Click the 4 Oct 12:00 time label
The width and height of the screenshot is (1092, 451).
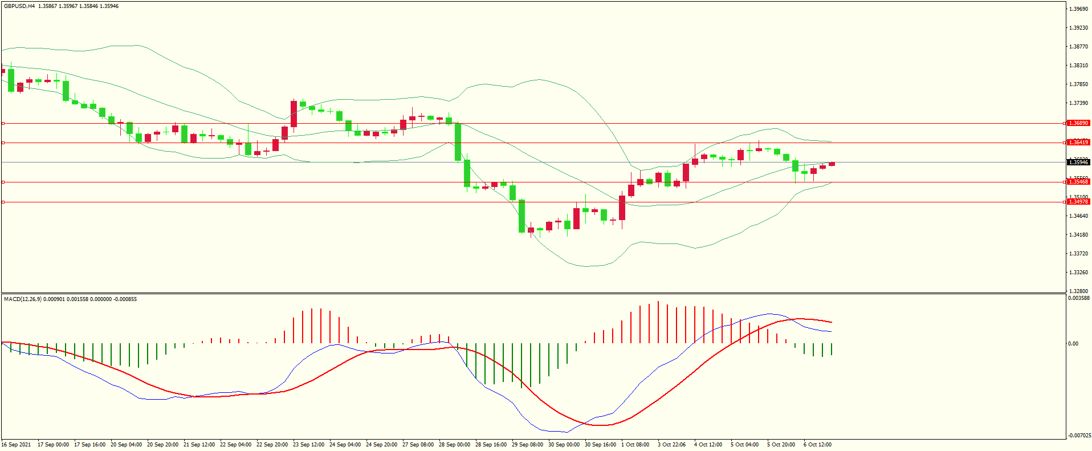tap(708, 445)
